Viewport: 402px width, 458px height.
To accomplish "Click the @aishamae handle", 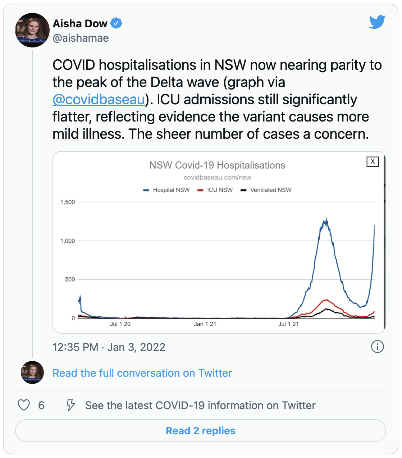I will pyautogui.click(x=81, y=38).
